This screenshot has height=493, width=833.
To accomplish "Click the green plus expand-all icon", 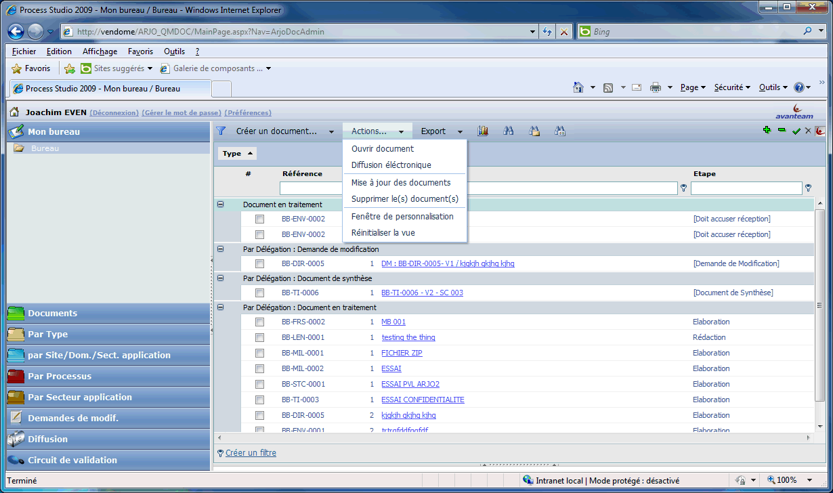I will (767, 131).
